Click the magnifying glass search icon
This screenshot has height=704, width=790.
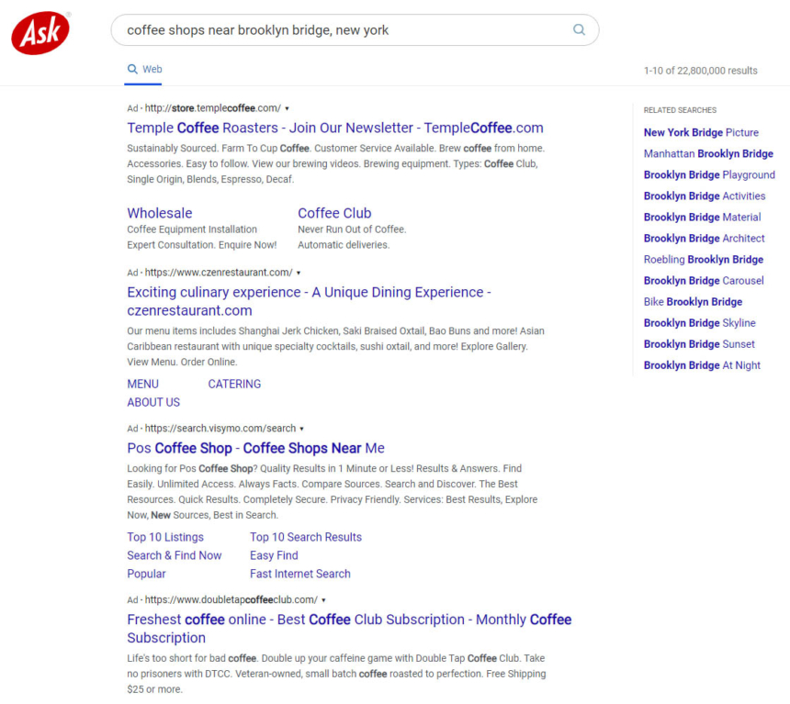click(x=579, y=30)
